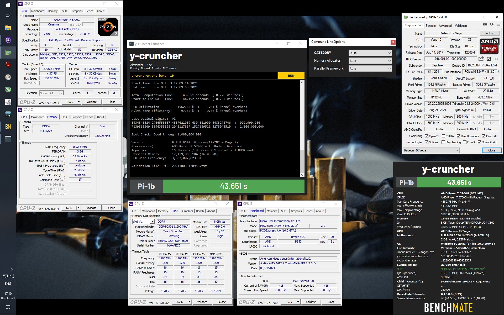
Task: Click the Ryzen 7 logo in CPU-Z
Action: point(108,27)
